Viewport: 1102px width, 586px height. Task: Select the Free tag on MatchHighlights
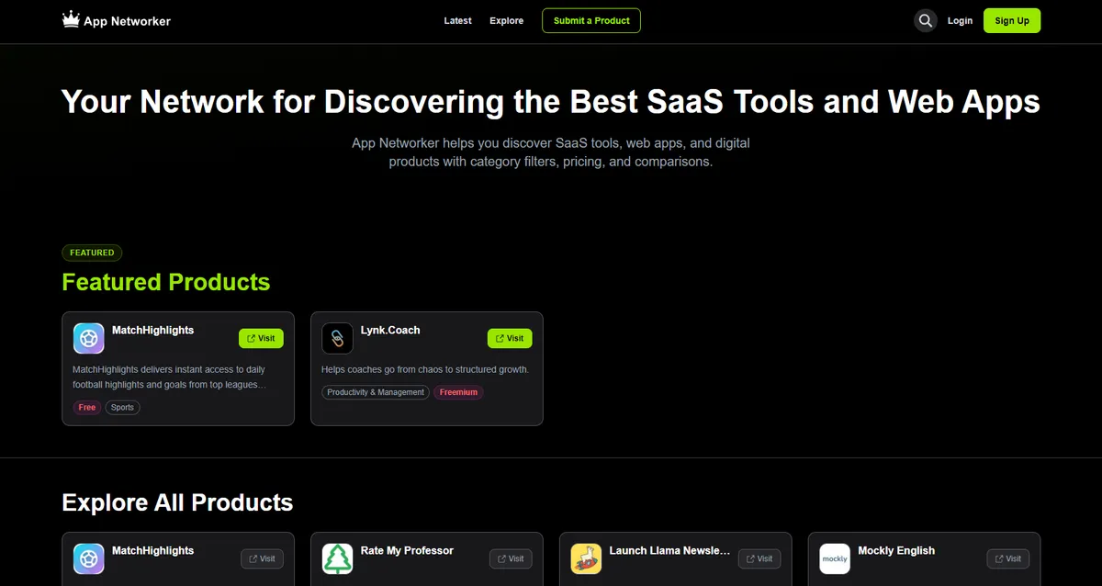87,407
